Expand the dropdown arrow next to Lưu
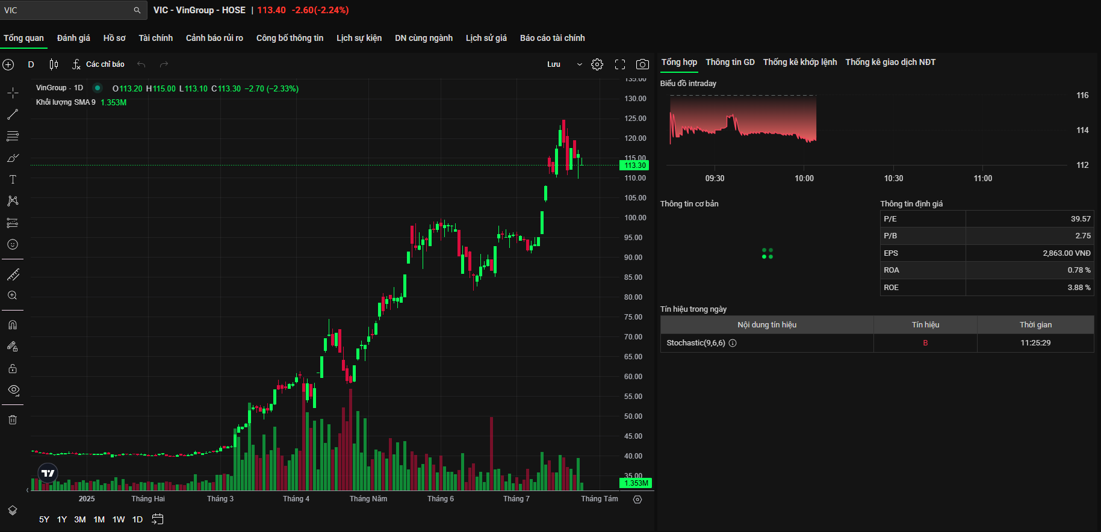Image resolution: width=1101 pixels, height=532 pixels. coord(580,64)
